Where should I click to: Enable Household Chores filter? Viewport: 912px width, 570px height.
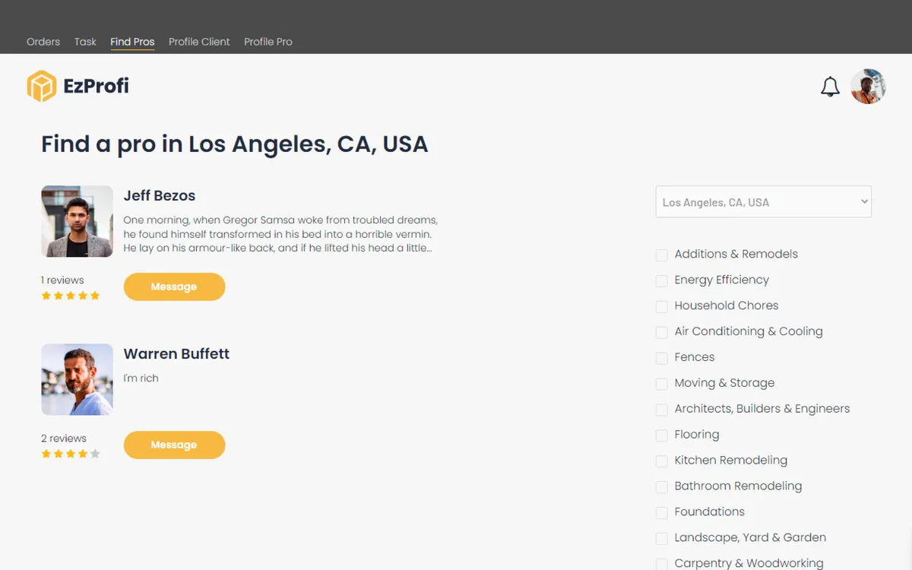pyautogui.click(x=662, y=307)
